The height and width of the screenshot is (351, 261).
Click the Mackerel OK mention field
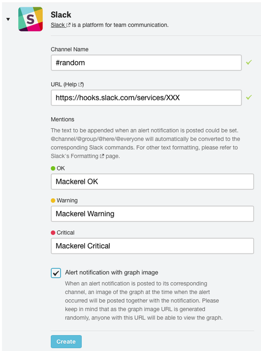[152, 181]
